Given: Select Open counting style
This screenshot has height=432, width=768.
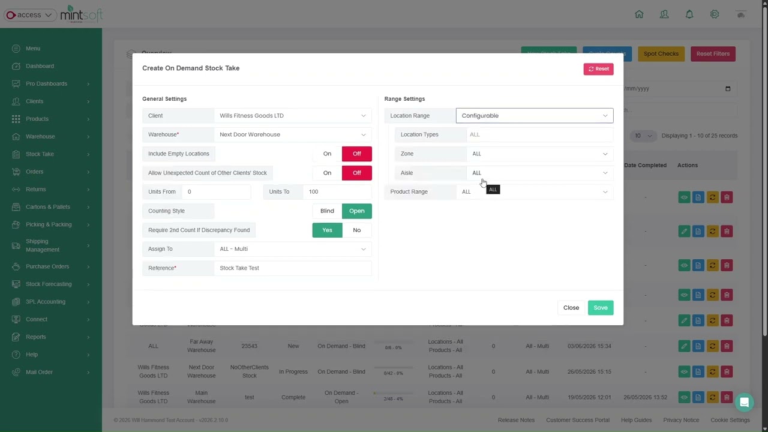Looking at the screenshot, I should click(x=357, y=211).
